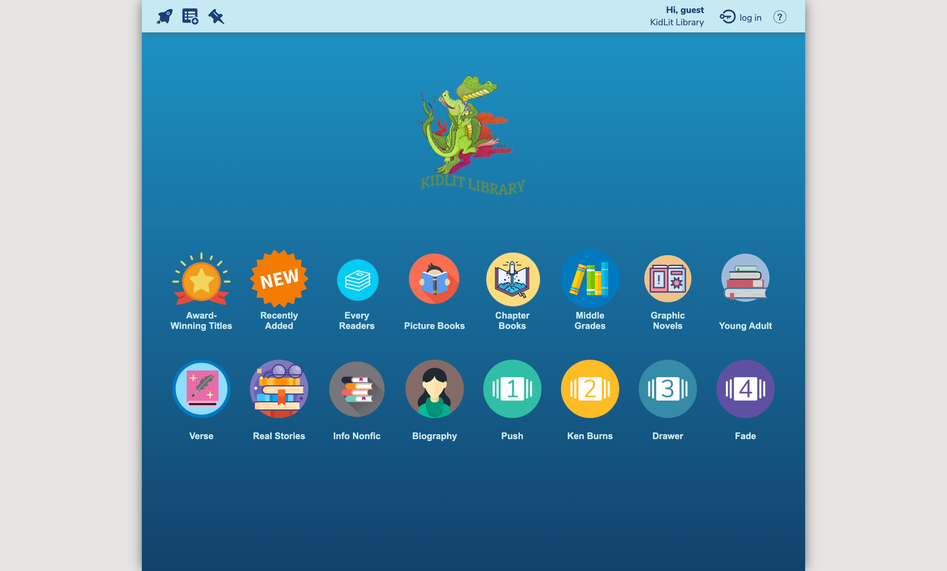Click the Info Nonfic label
947x571 pixels.
tap(357, 436)
